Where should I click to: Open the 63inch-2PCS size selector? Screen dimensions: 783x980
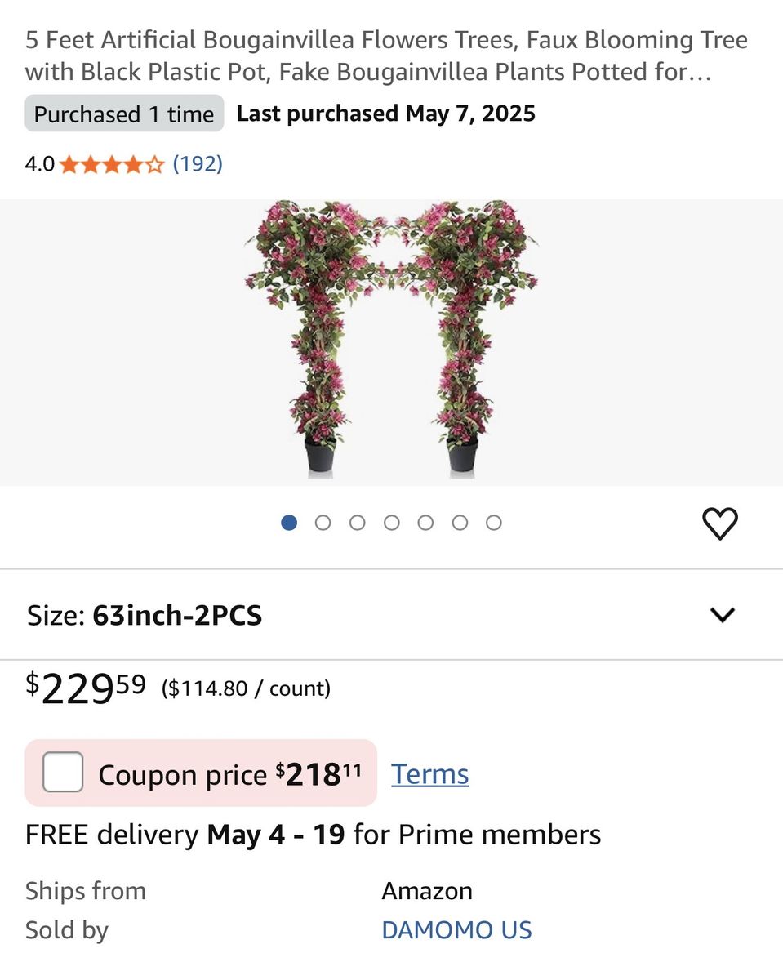pos(177,615)
